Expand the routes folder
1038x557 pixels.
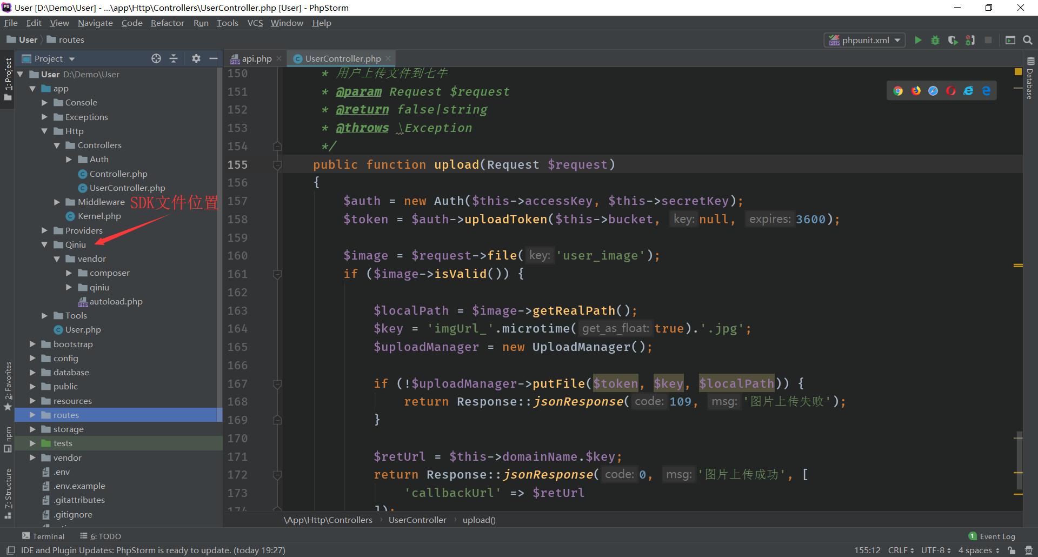click(x=32, y=415)
